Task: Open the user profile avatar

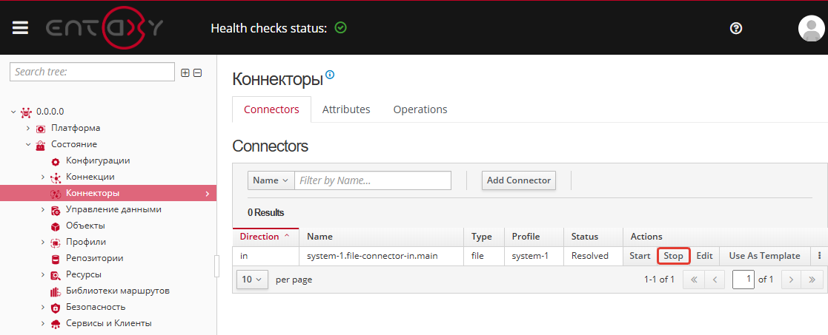Action: tap(811, 28)
